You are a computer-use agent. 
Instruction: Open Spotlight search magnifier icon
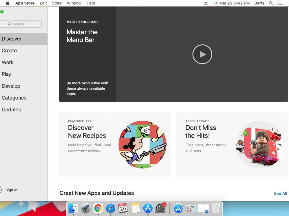point(271,3)
